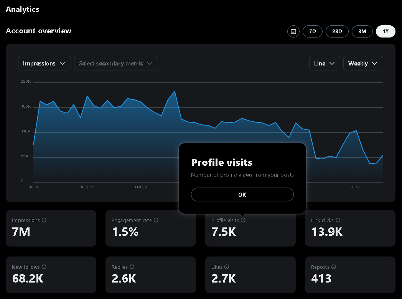Switch to the 7D time range
Screen dimensions: 402x299
point(312,31)
